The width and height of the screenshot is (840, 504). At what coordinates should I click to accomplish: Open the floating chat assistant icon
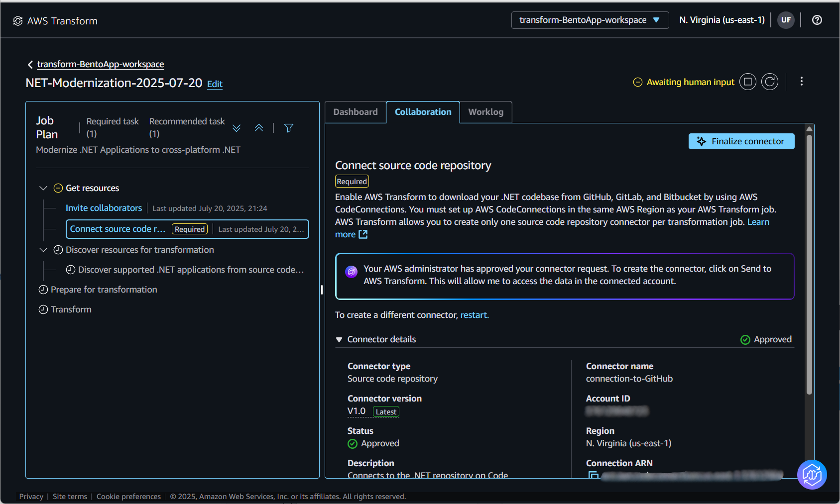[x=812, y=475]
